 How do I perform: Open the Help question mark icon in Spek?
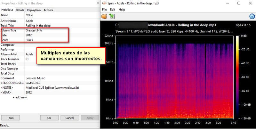pos(252,16)
